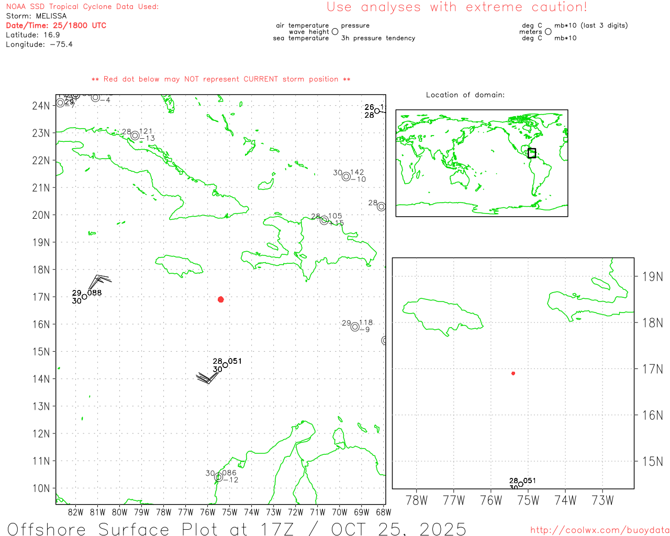
Task: Select buoy station reading 29 118 -9
Action: 355,327
